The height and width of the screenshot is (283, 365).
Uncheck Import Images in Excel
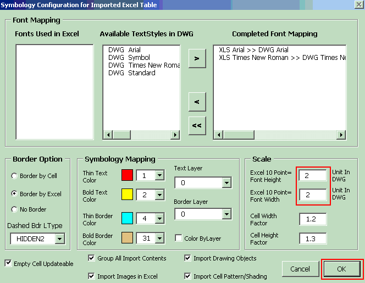tap(92, 276)
